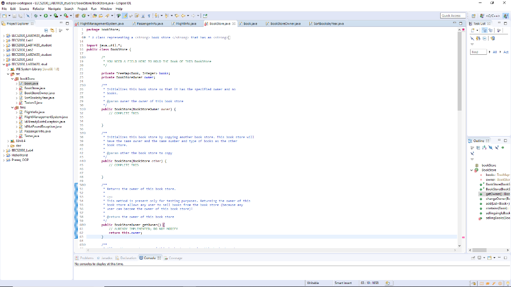The image size is (511, 287).
Task: Click the New Java Package icon
Action: (x=77, y=15)
